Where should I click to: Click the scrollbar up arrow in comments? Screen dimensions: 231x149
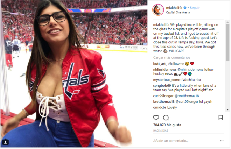tap(227, 22)
